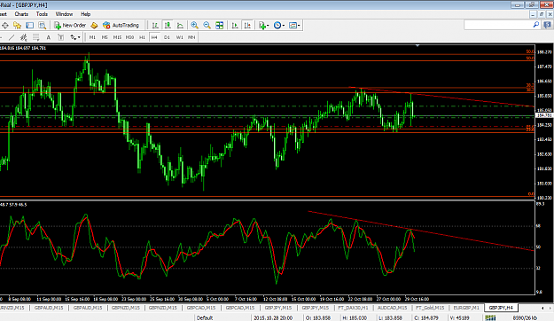
Task: Click the '22 Oct 08:00' time axis label
Action: click(360, 299)
